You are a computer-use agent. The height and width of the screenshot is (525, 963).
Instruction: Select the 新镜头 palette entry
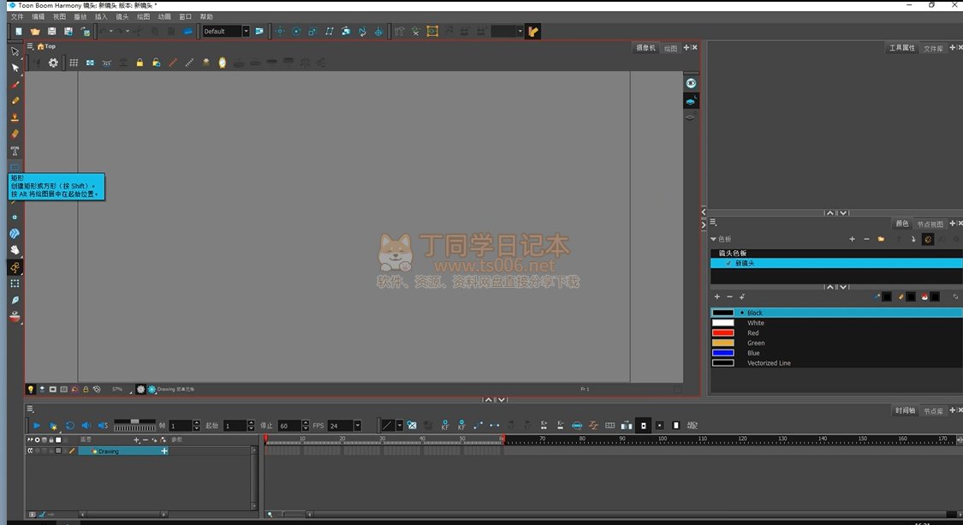click(743, 263)
